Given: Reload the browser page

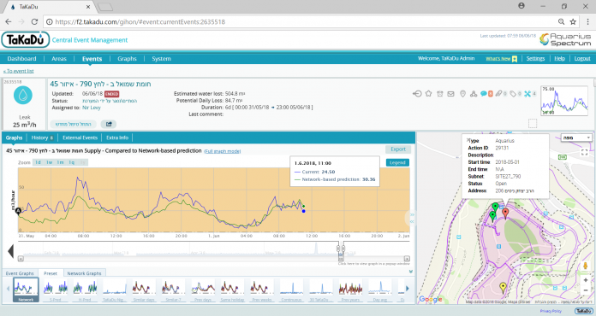Looking at the screenshot, I should pos(34,21).
